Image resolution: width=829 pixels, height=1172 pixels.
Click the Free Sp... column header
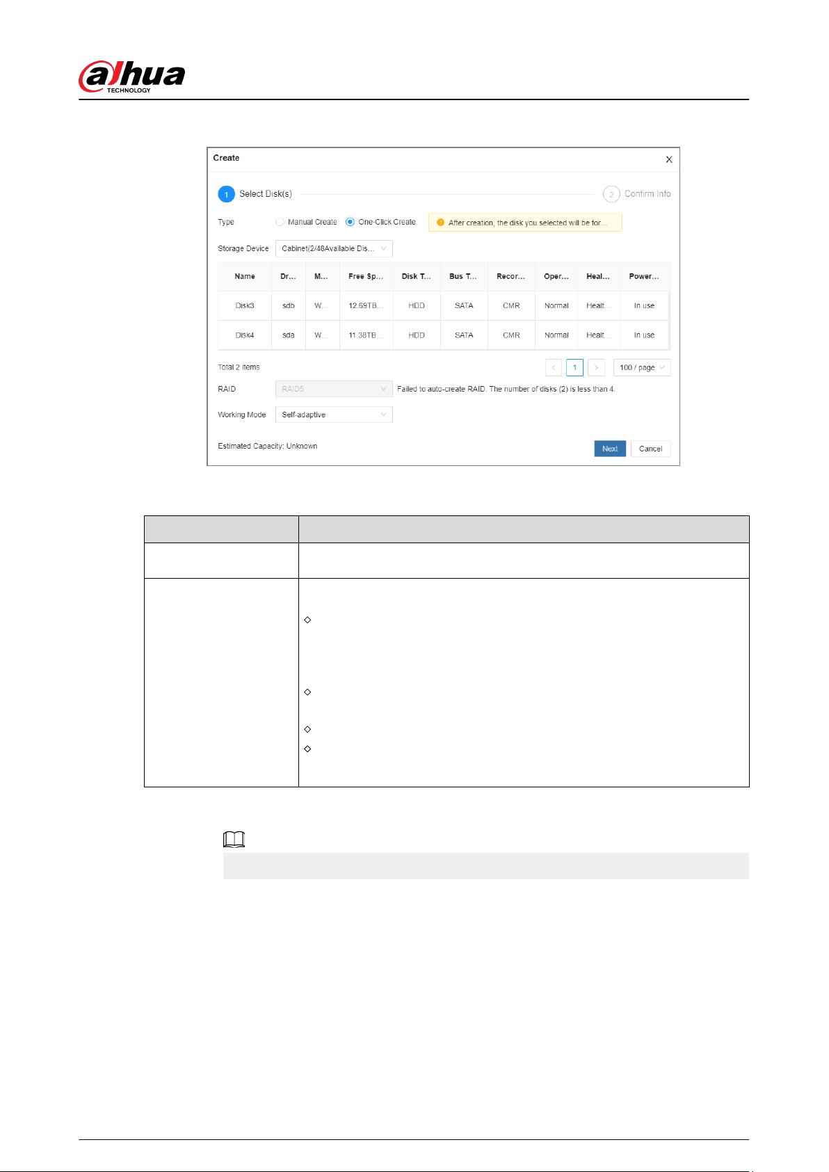[x=366, y=276]
